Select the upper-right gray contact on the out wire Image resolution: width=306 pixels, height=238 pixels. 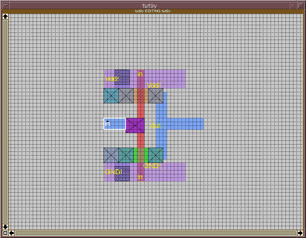point(156,96)
